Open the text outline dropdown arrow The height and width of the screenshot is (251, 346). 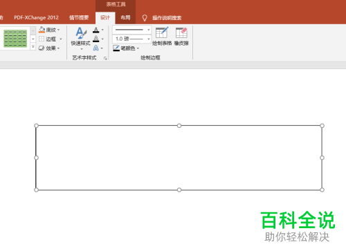[x=102, y=39]
